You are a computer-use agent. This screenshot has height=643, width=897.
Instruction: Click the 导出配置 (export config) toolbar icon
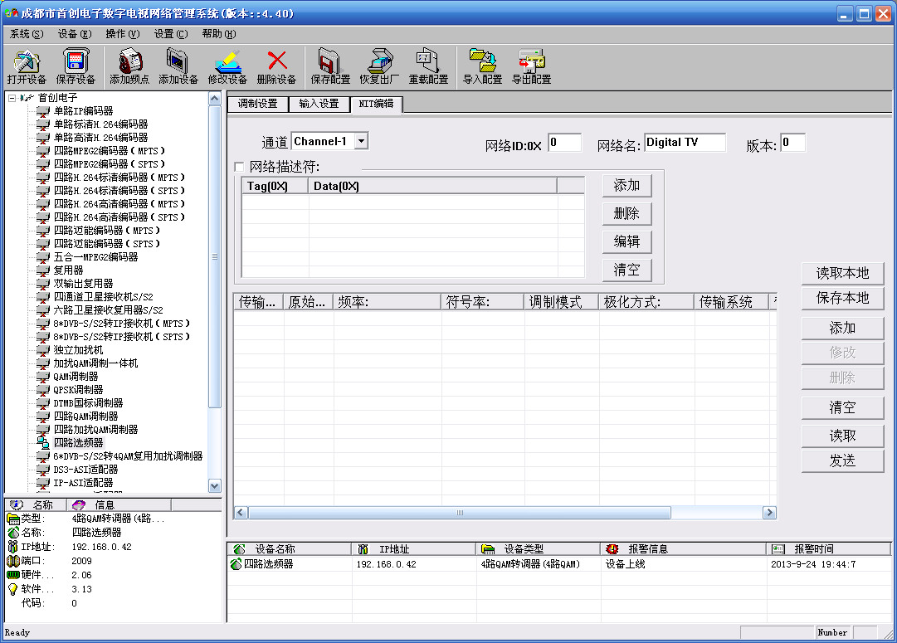(x=531, y=61)
